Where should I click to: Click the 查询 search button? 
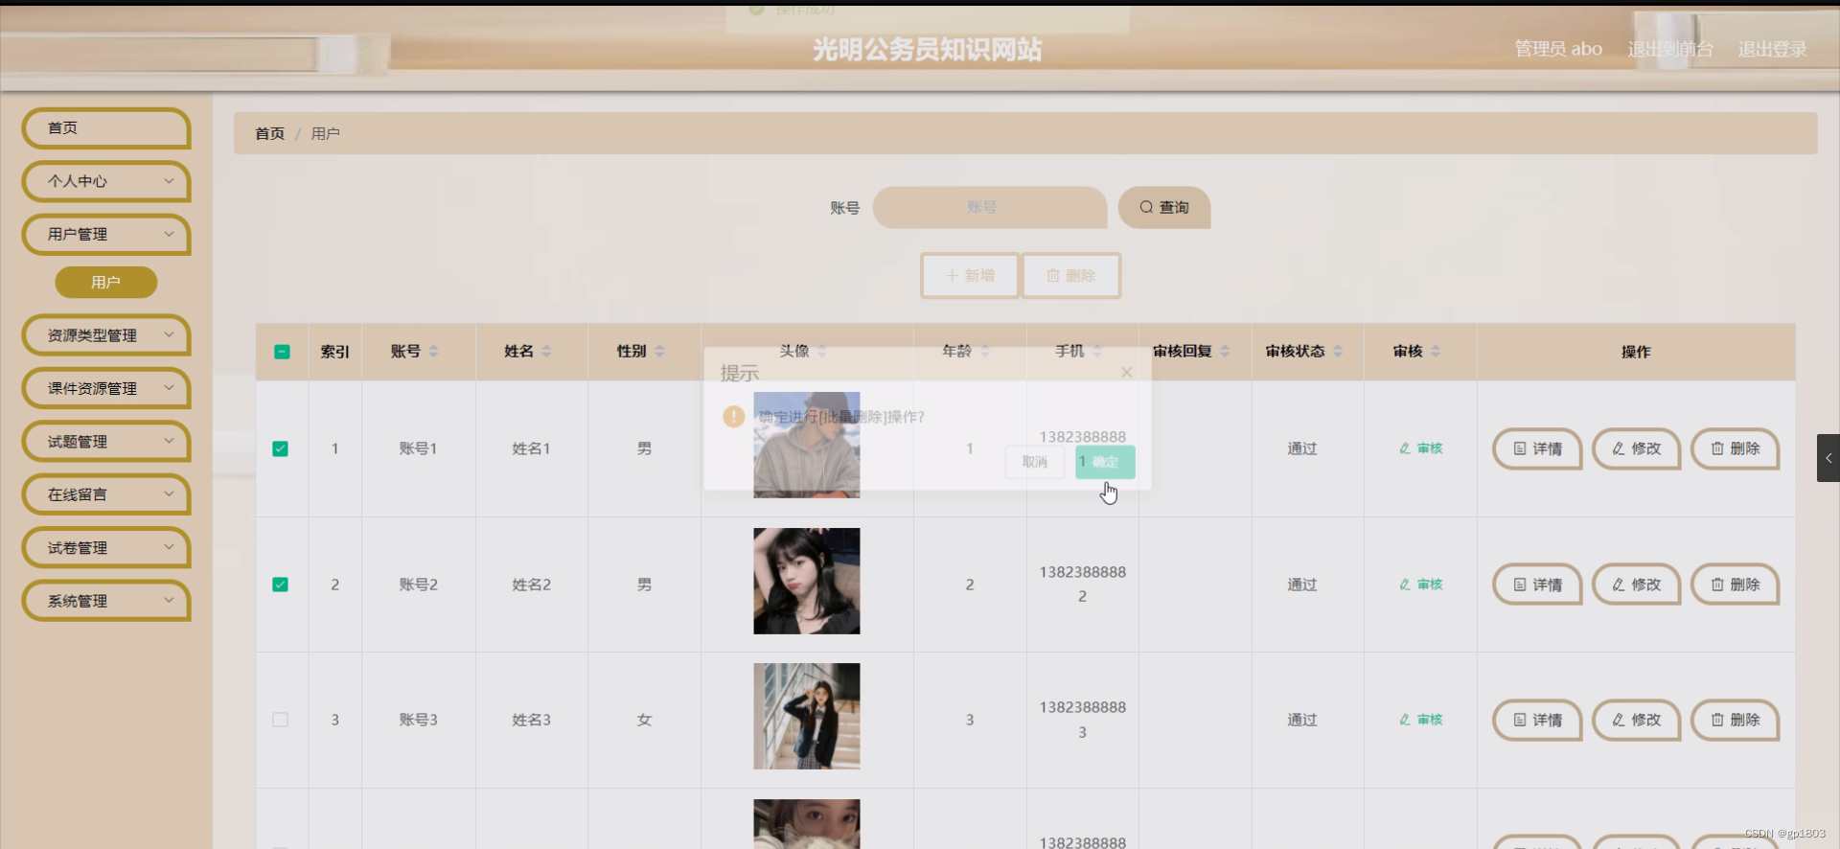coord(1163,207)
